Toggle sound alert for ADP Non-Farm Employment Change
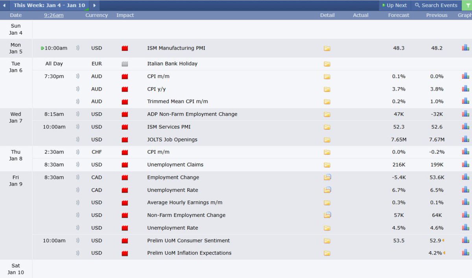The height and width of the screenshot is (278, 472). [x=77, y=114]
